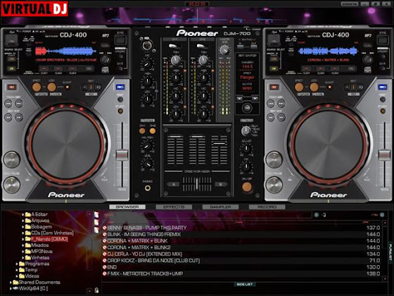Enable CH2 headphone cue on the mixer
The height and width of the screenshot is (296, 394).
pos(153,131)
